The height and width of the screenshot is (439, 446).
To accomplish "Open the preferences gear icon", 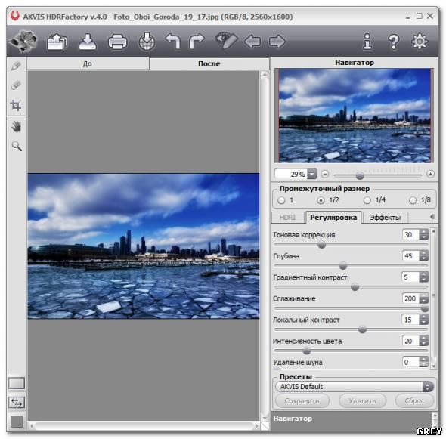I will pyautogui.click(x=420, y=42).
